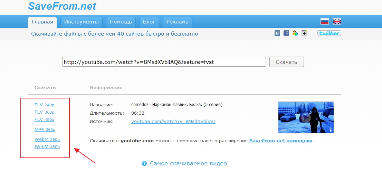Open the Помощь tab
Screen dimensions: 382x173
coord(121,22)
